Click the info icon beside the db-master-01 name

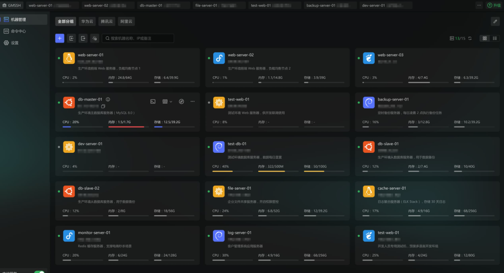click(x=108, y=99)
